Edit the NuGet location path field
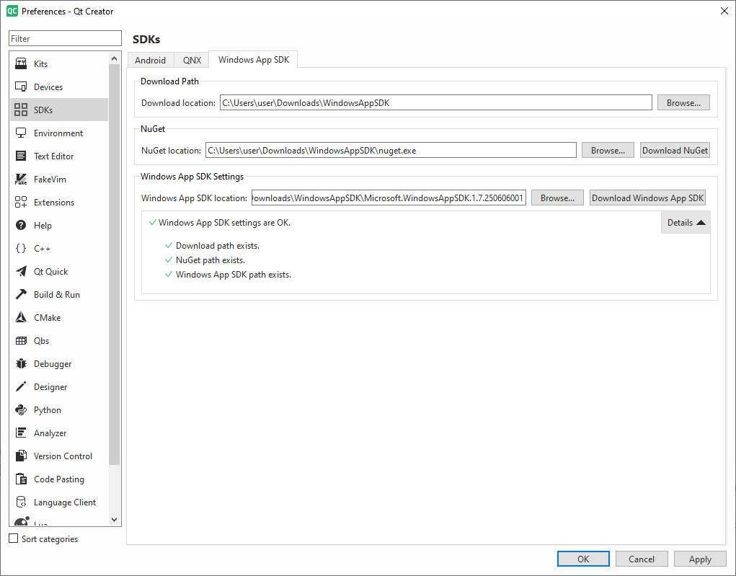Image resolution: width=736 pixels, height=576 pixels. [391, 150]
